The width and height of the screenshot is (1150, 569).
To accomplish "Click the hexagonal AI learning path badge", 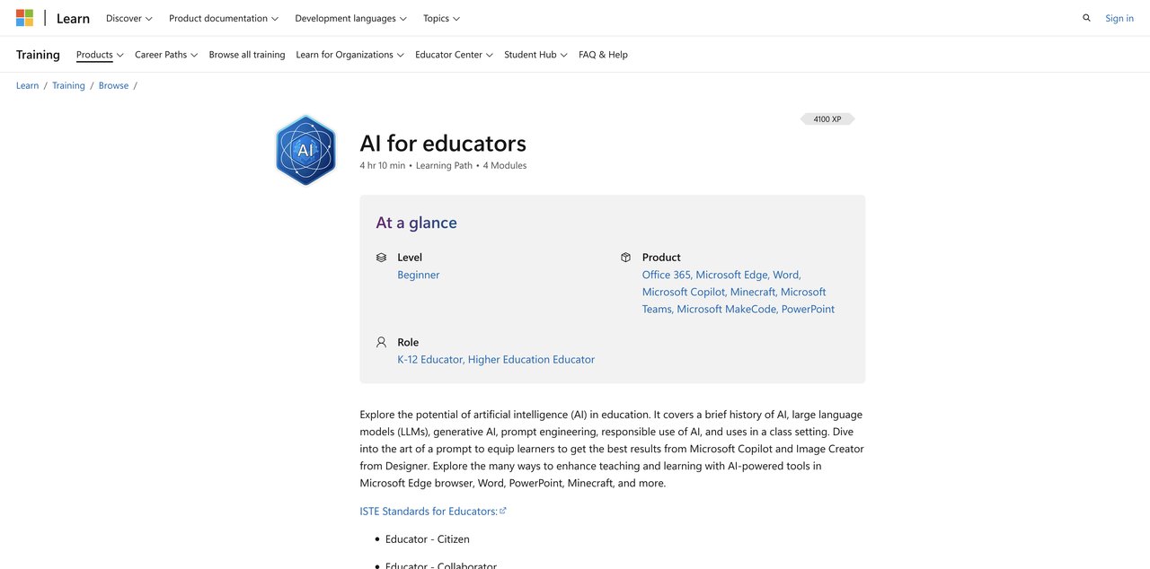I will click(x=305, y=149).
